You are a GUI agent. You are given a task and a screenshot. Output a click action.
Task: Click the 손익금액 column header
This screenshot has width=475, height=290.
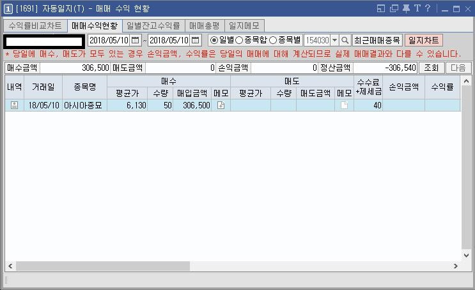click(x=404, y=87)
